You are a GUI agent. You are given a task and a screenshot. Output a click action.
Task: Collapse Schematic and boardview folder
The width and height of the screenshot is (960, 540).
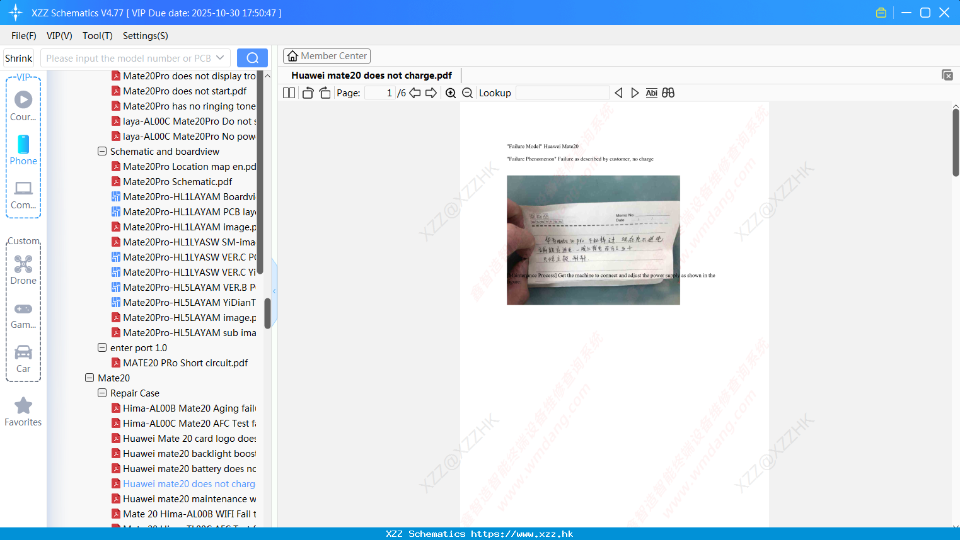(x=102, y=151)
